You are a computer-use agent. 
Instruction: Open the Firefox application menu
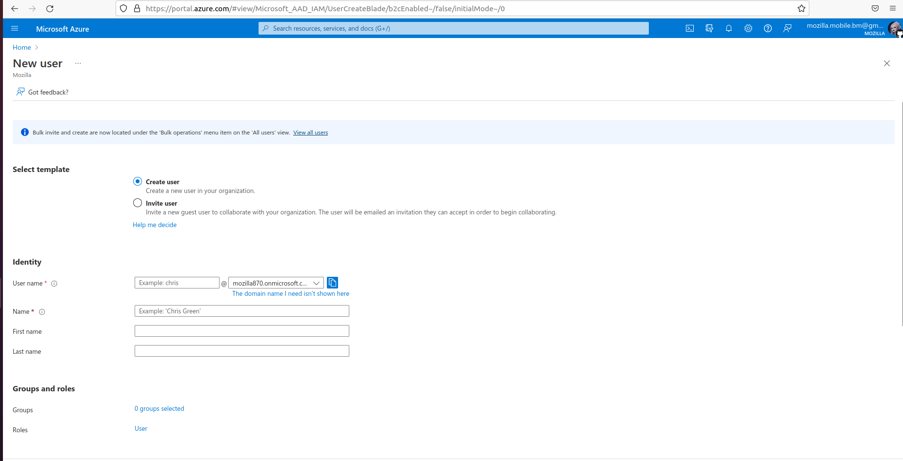click(893, 8)
